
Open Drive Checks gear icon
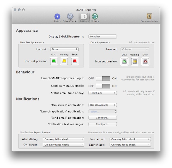point(70,17)
